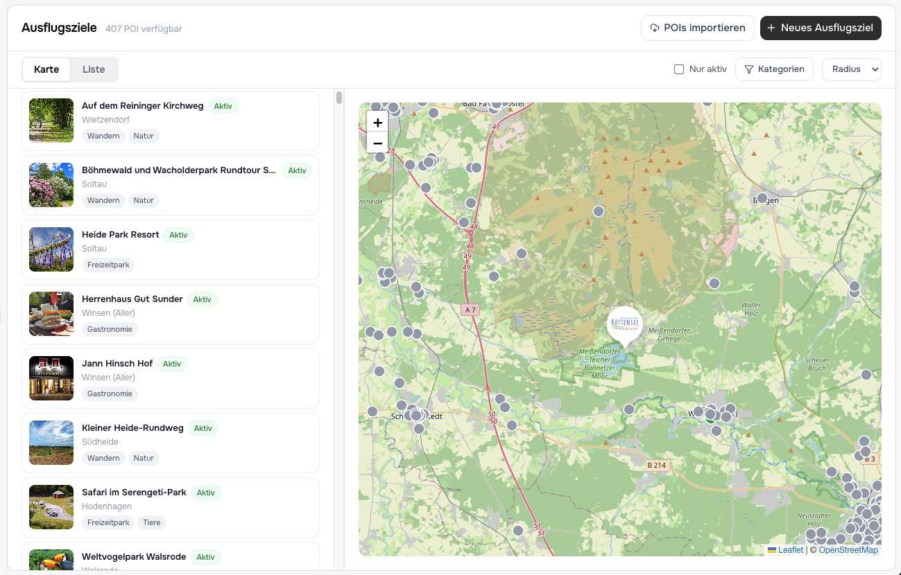Open the Kleiner Heide-Rundweg thumbnail
The image size is (901, 575).
click(x=51, y=443)
